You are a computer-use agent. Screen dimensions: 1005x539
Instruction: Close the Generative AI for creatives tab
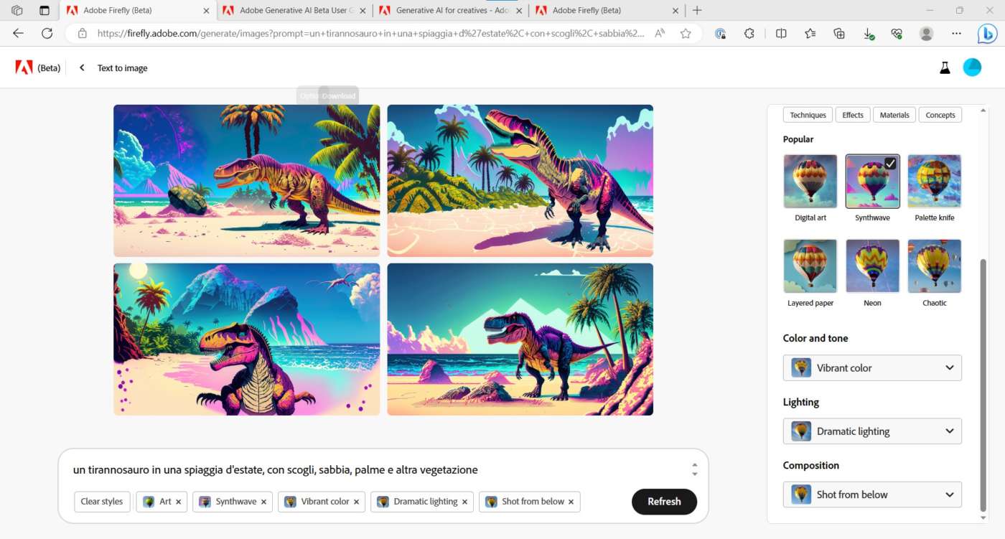tap(518, 11)
